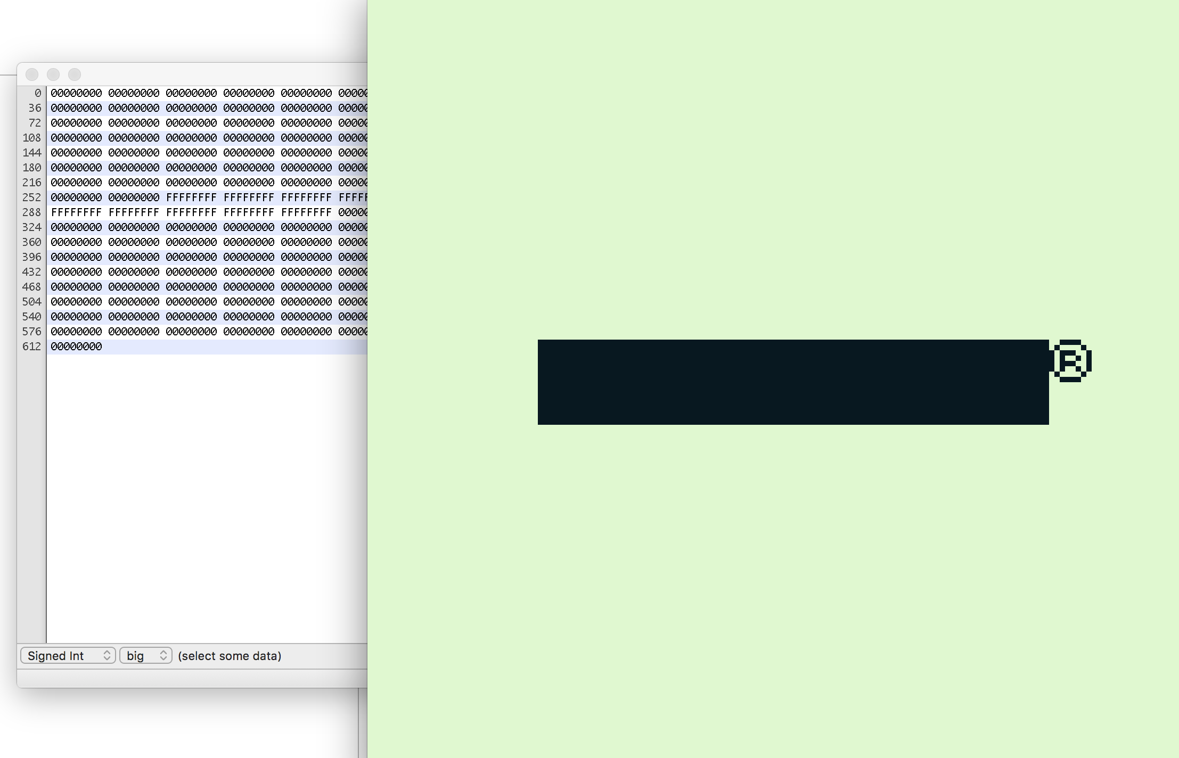Select offset row 72 in the line gutter
This screenshot has width=1179, height=758.
click(x=35, y=123)
